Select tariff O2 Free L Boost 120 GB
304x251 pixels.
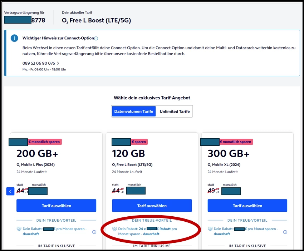(x=152, y=206)
